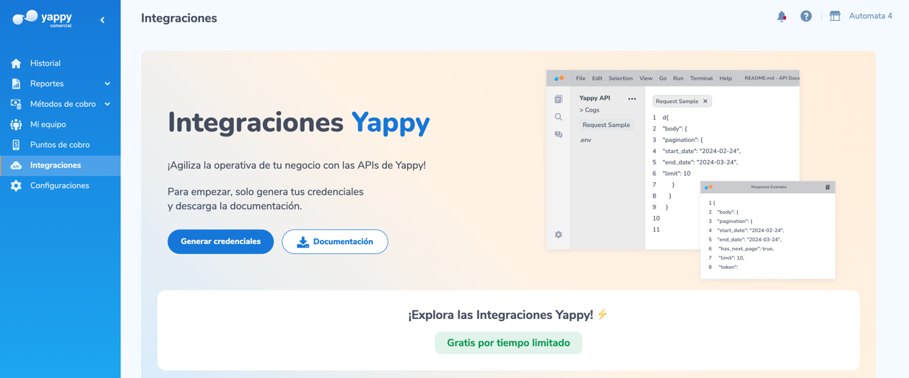Open Configuraciones in the sidebar

pyautogui.click(x=60, y=185)
